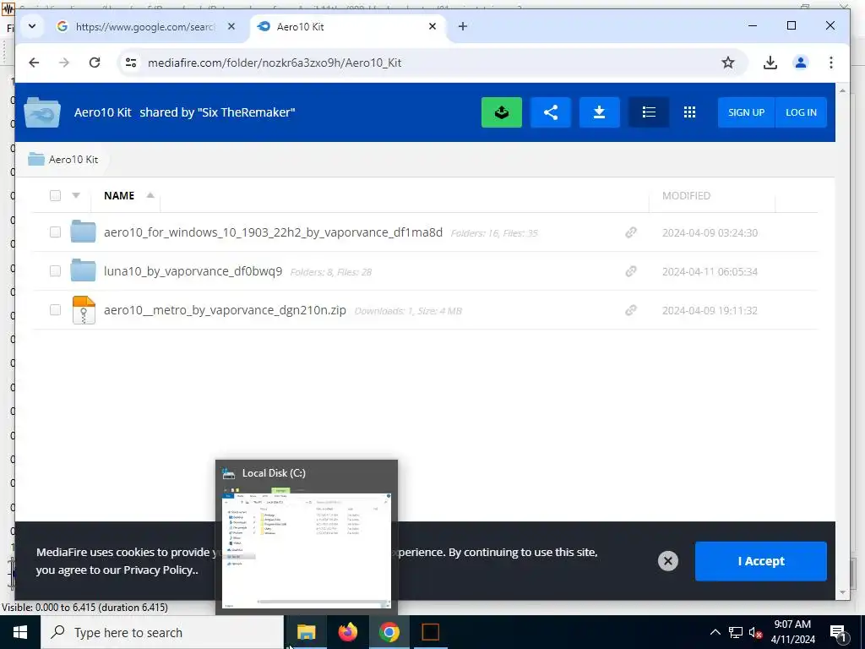
Task: View site information icon in address bar
Action: coord(131,63)
